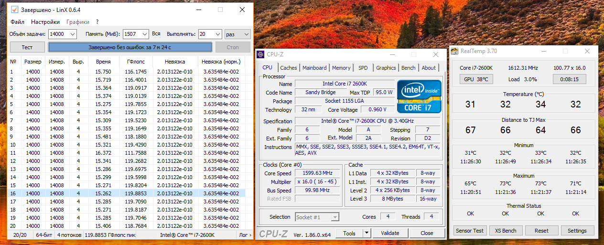Switch to the Bench tab in CPU-Z
The width and height of the screenshot is (604, 245).
409,68
